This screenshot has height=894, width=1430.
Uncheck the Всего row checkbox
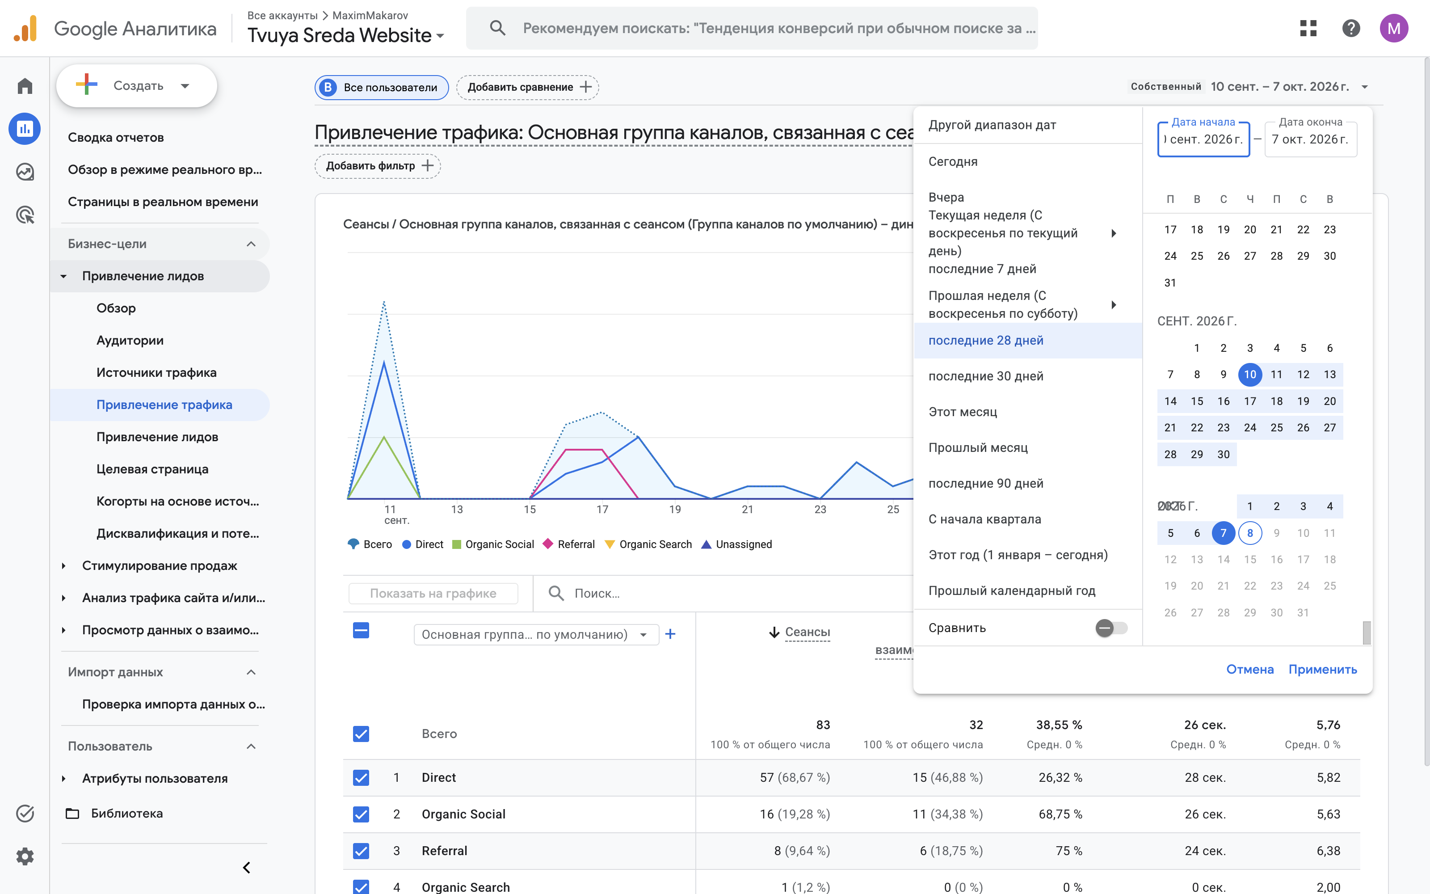pos(361,734)
